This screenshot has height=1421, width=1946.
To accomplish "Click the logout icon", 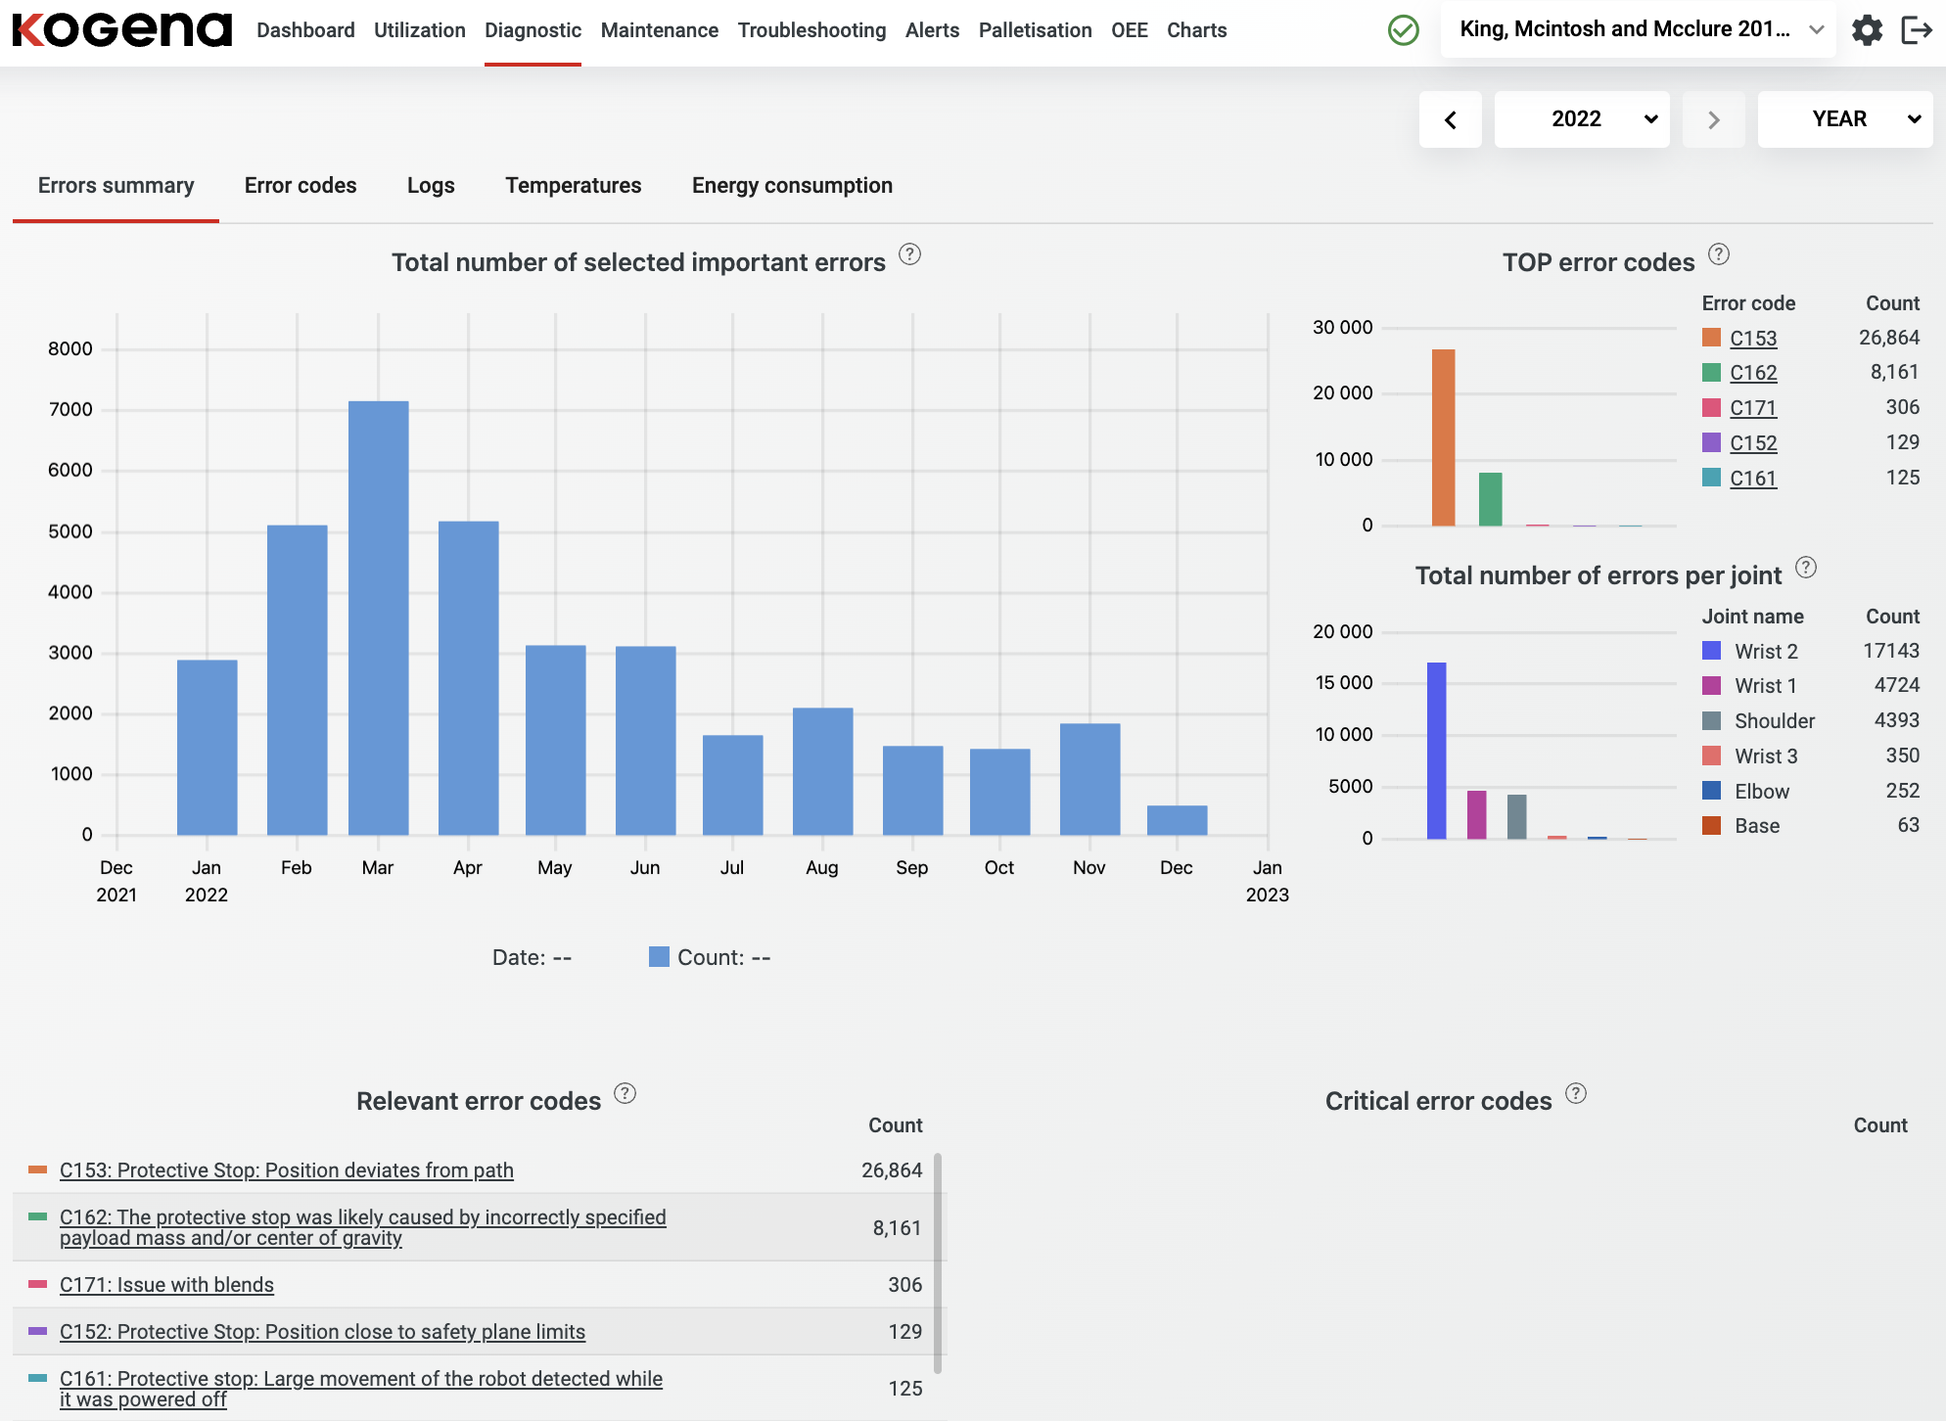I will [1916, 30].
